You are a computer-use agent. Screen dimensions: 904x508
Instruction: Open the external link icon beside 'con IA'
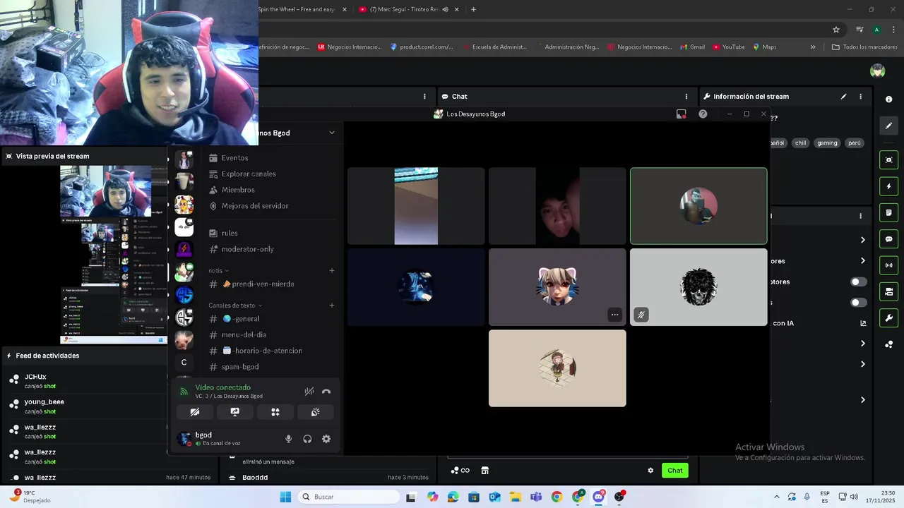click(863, 323)
